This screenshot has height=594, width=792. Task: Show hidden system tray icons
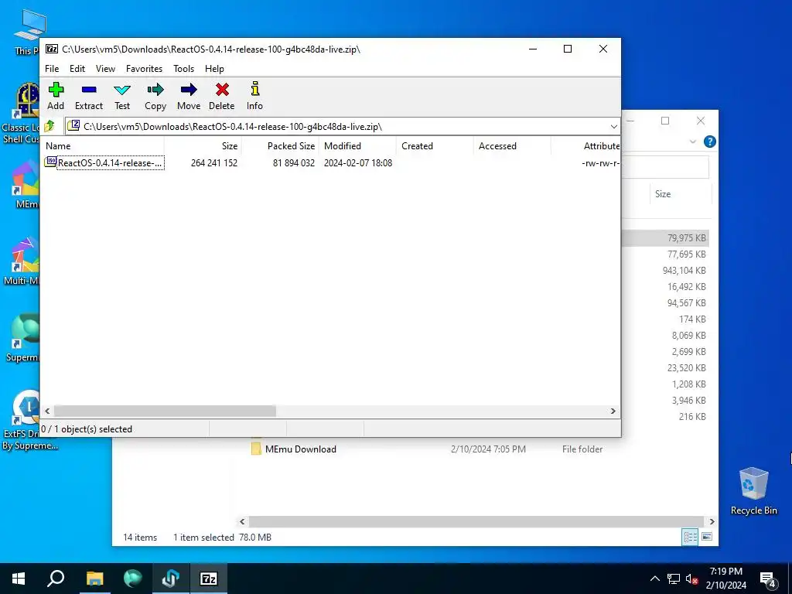654,579
